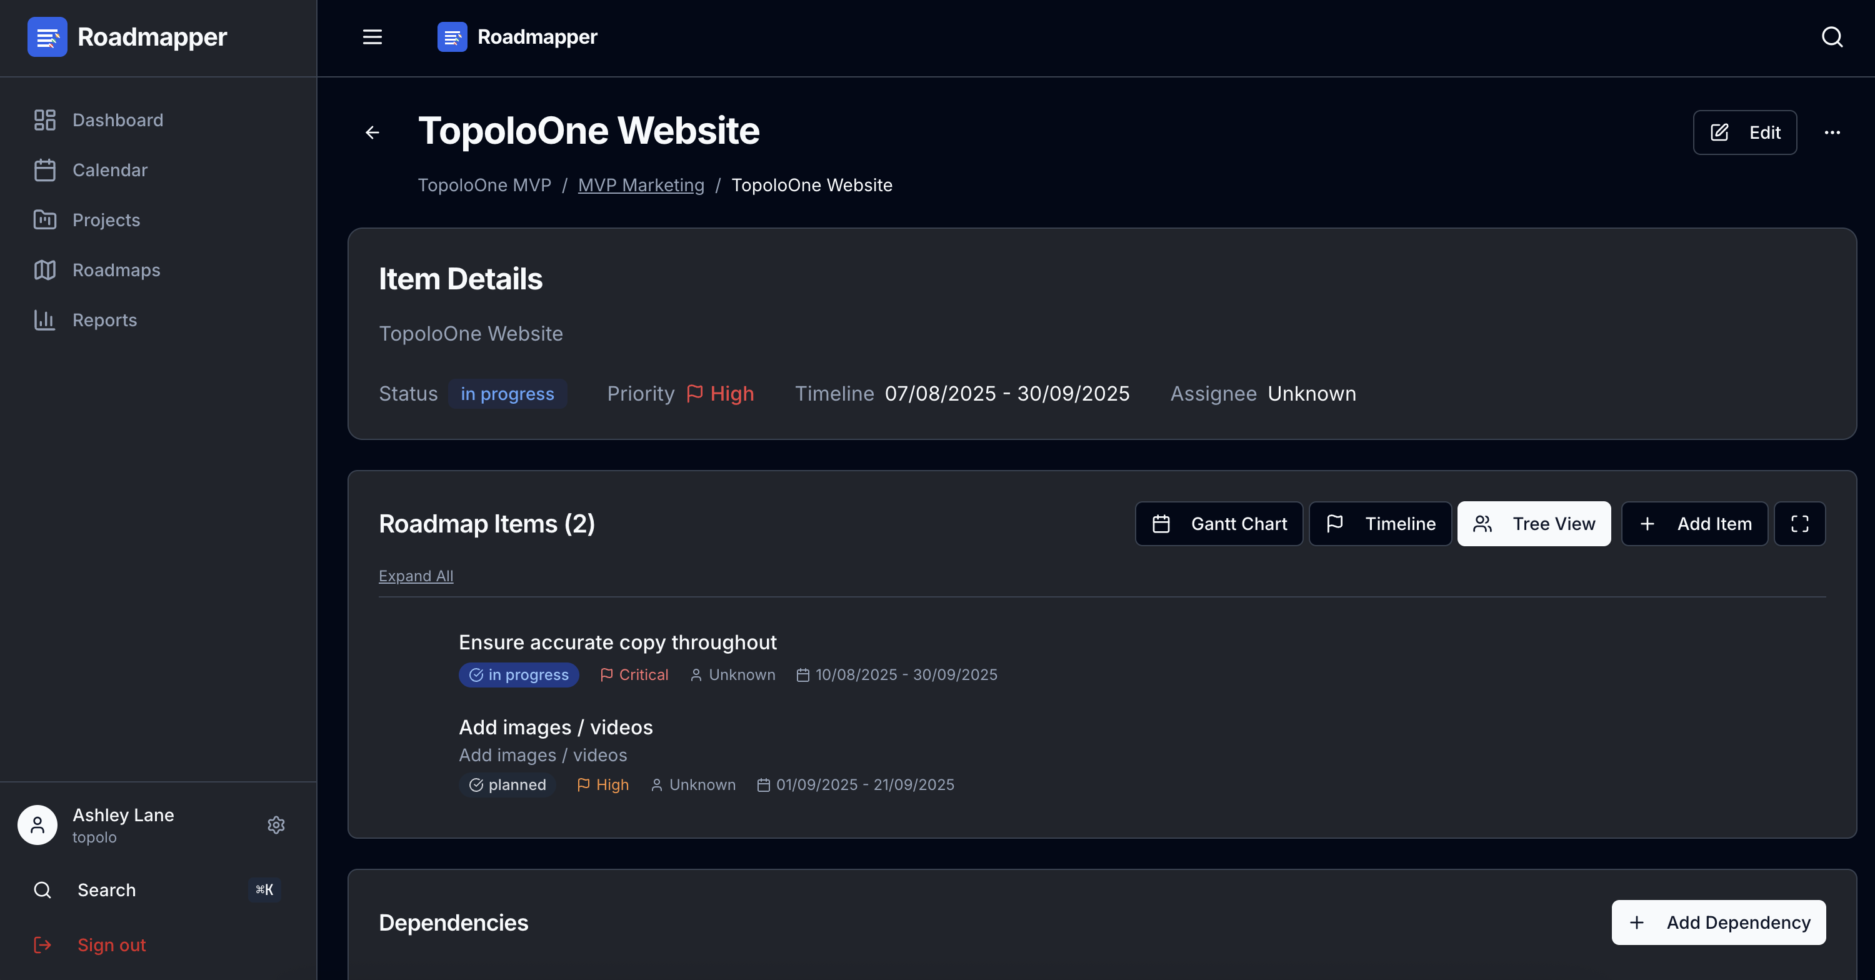Click the Roadmapper logo in sidebar
This screenshot has height=980, width=1875.
click(47, 37)
